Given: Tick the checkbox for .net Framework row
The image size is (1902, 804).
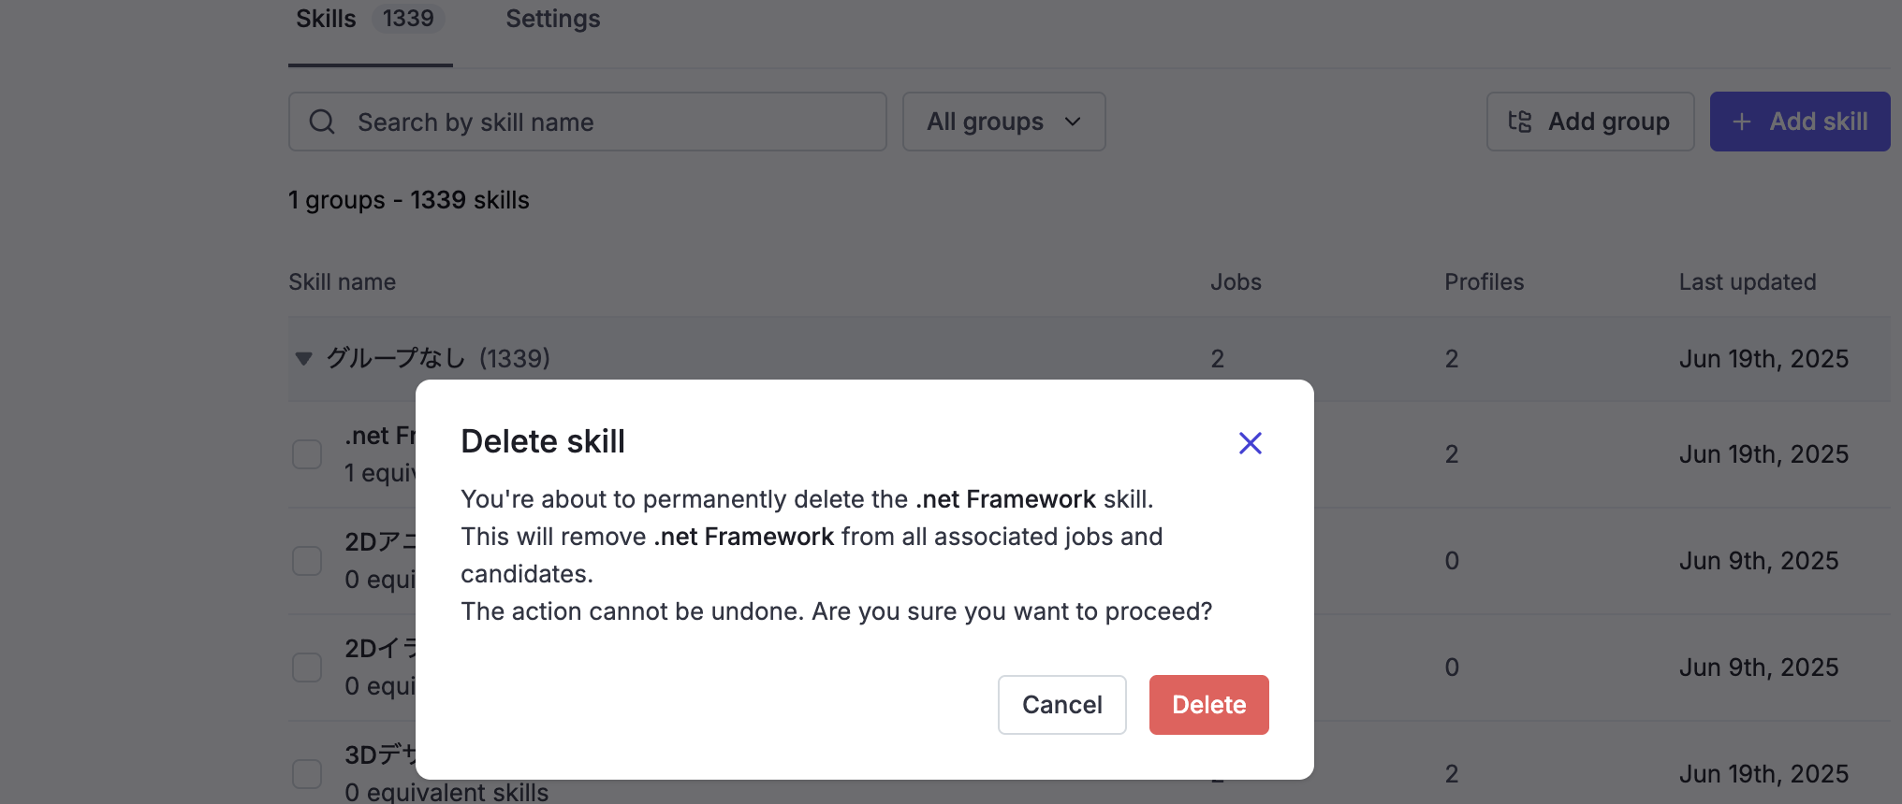Looking at the screenshot, I should (x=307, y=454).
